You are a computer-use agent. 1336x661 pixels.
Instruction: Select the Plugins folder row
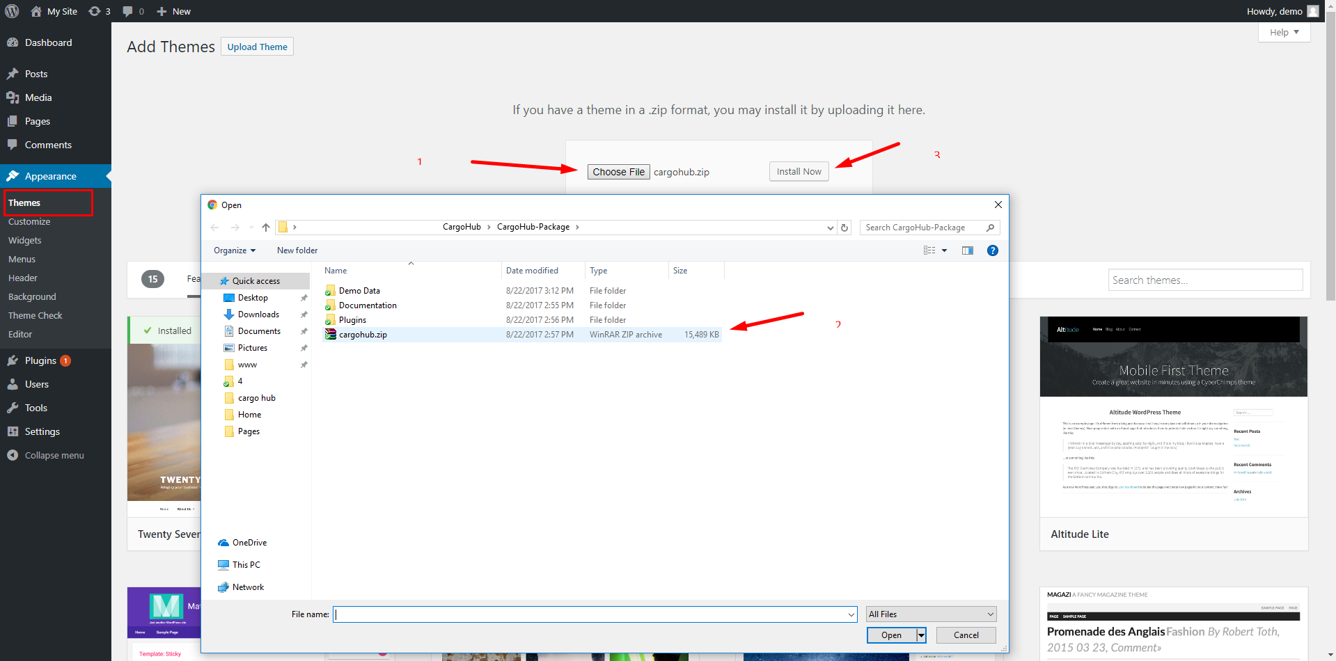click(x=522, y=320)
